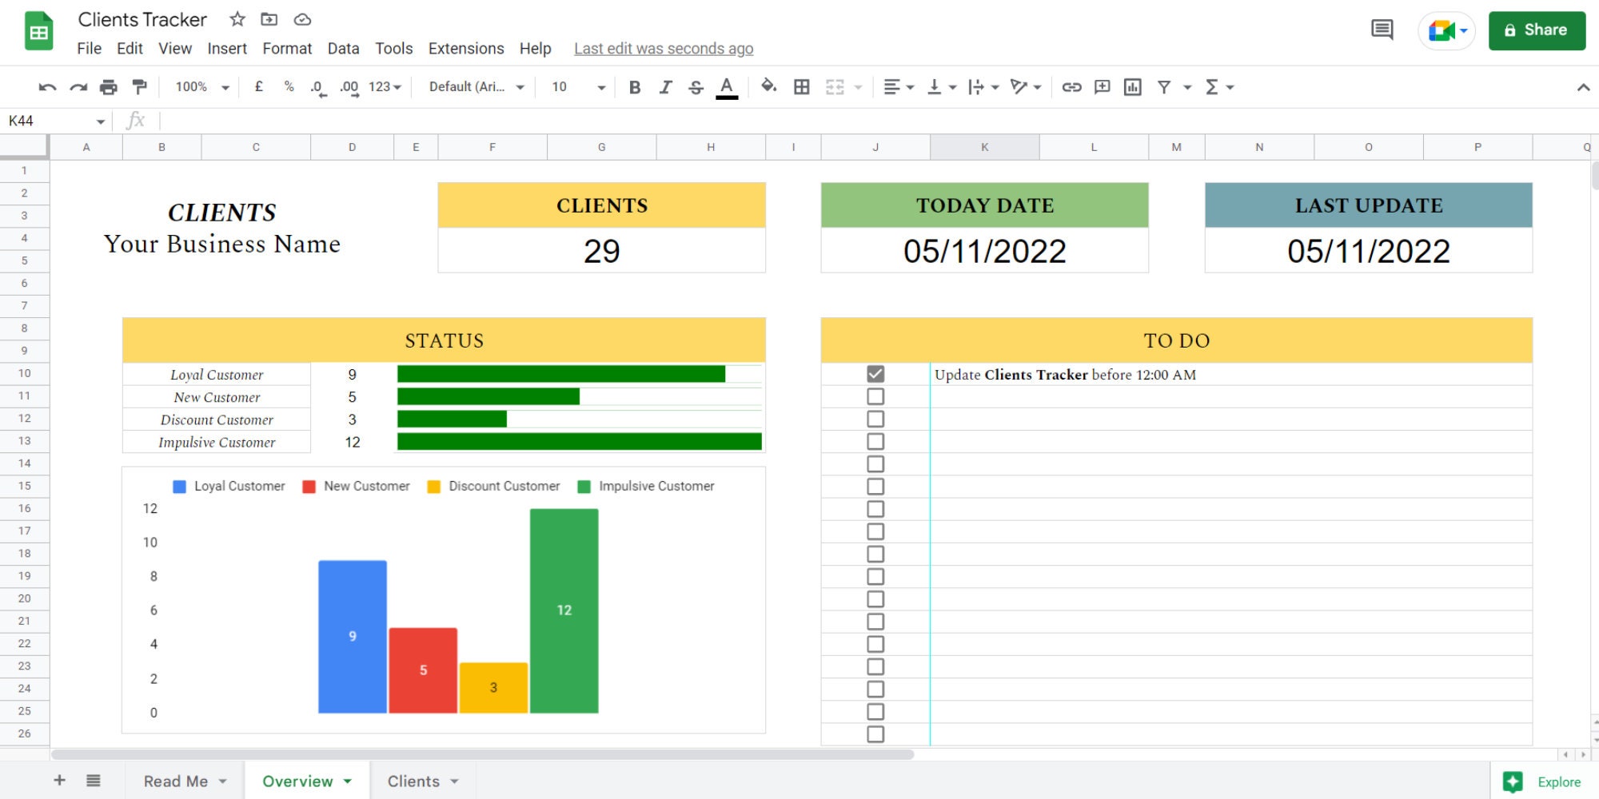Screen dimensions: 1599x799
Task: Open the Overview sheet tab menu
Action: tap(347, 781)
